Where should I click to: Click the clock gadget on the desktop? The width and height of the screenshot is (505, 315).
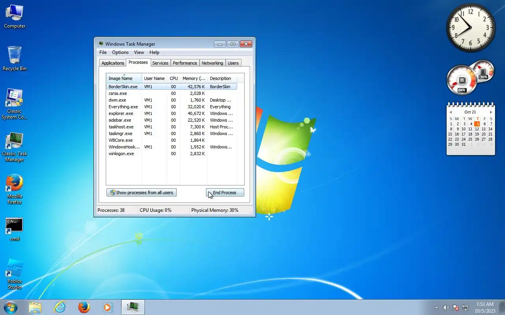pyautogui.click(x=471, y=28)
